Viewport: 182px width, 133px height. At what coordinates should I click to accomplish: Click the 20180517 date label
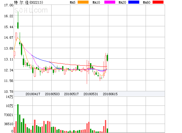[x=71, y=94]
